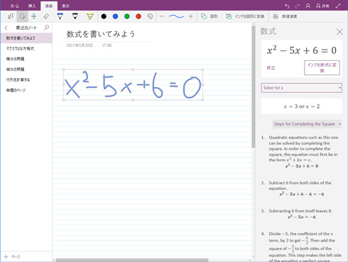
Task: Click step 3 text 'Subtracting 6 from itself'
Action: click(300, 211)
